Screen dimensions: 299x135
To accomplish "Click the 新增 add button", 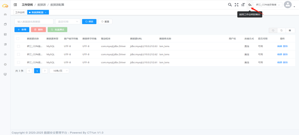I will tap(22, 30).
